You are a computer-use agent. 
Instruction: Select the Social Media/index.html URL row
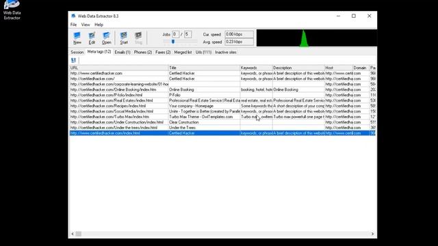(222, 111)
